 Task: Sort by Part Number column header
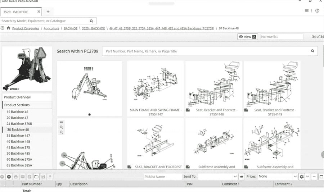coord(38,184)
